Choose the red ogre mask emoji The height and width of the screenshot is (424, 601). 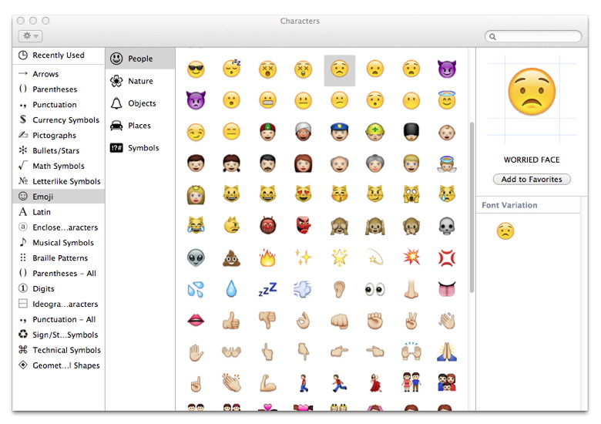click(x=267, y=225)
